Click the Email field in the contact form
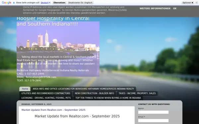Screen dimensions: 199x124 153,121
